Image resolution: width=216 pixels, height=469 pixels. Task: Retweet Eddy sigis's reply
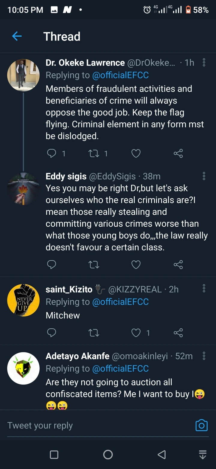pos(94,265)
